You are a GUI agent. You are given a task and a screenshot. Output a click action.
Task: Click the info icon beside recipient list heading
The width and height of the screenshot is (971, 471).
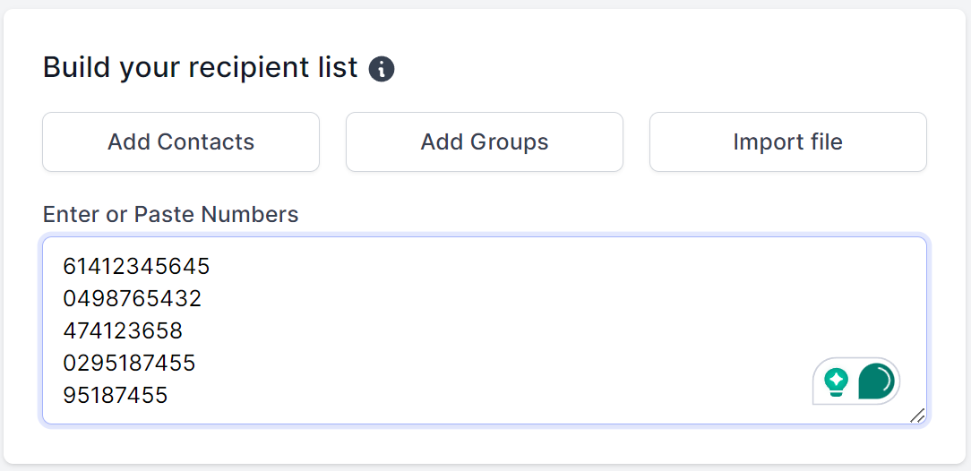click(x=382, y=69)
